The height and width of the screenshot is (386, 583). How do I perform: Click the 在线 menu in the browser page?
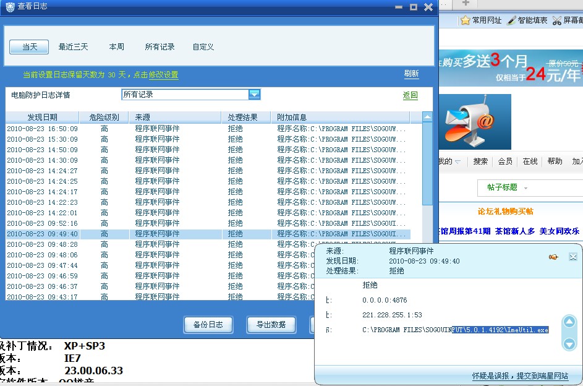pyautogui.click(x=530, y=161)
